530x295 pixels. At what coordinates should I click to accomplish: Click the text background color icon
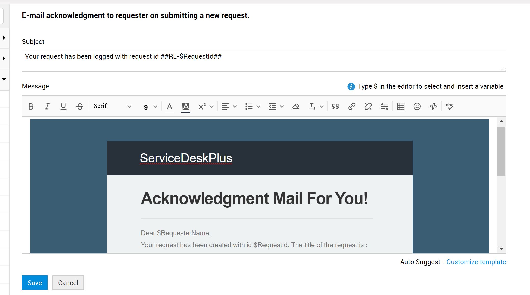pos(186,106)
